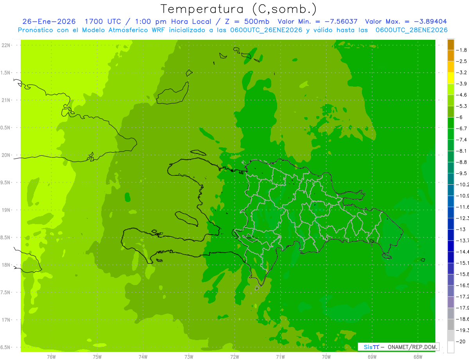Click the '-8.1' colorbar value
The height and width of the screenshot is (362, 469).
point(462,151)
